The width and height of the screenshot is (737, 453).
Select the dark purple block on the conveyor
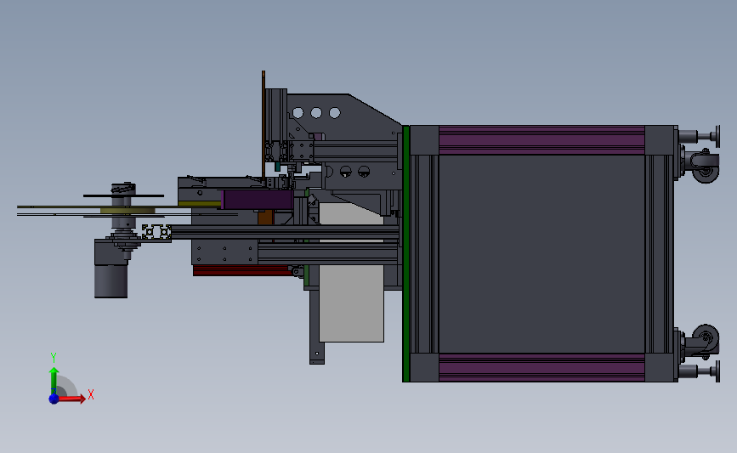(x=258, y=200)
